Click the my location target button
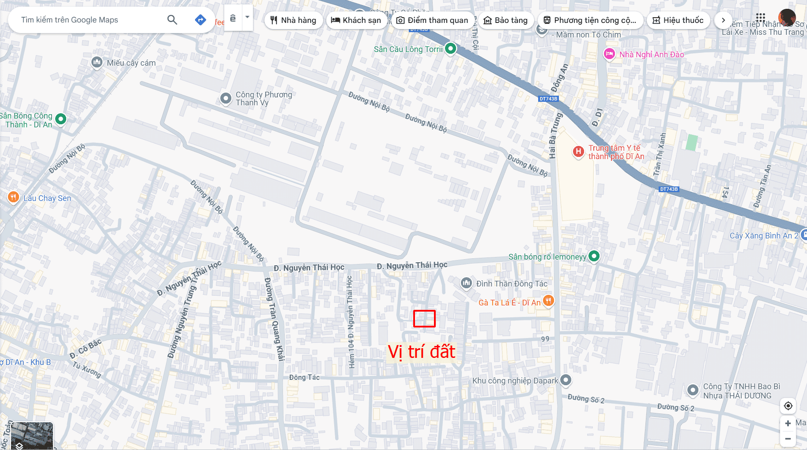Viewport: 807px width, 450px height. [788, 406]
